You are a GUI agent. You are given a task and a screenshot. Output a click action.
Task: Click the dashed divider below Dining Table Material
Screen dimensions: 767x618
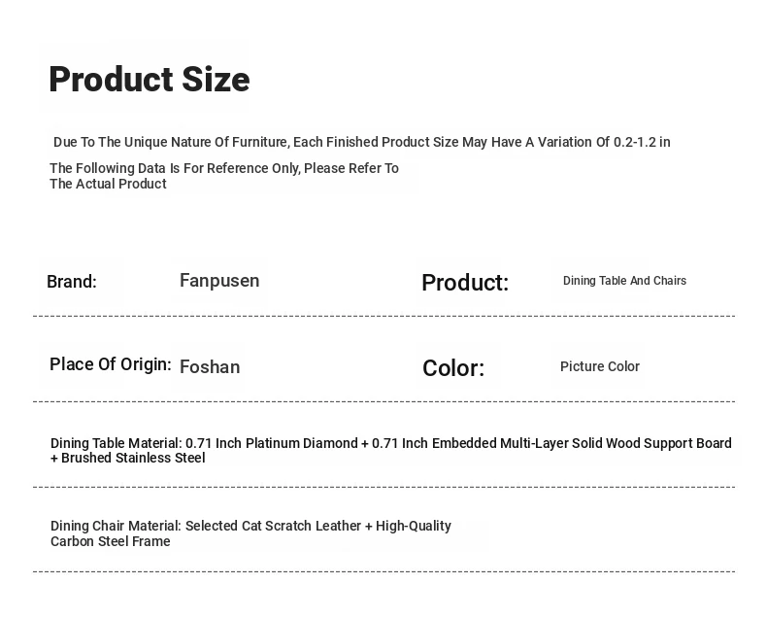coord(383,487)
